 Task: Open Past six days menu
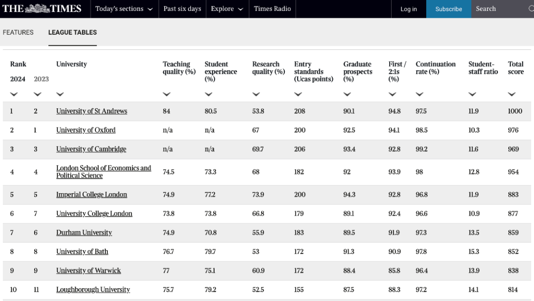point(182,9)
